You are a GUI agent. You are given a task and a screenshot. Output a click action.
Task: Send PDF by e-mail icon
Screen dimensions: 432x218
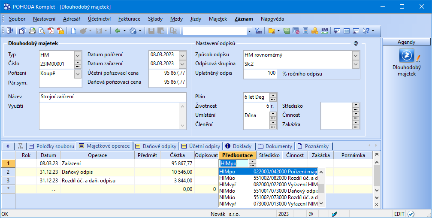(x=60, y=31)
